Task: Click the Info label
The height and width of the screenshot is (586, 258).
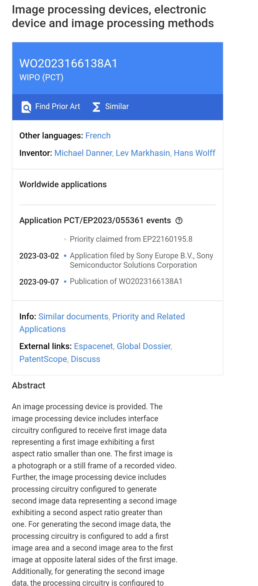Action: point(28,317)
